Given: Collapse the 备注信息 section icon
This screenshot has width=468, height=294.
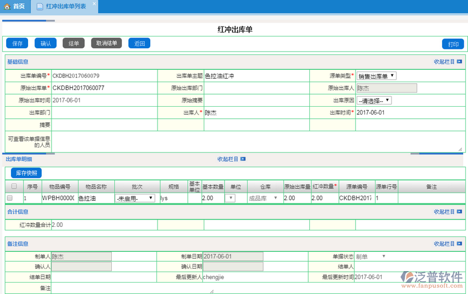Looking at the screenshot, I should tap(459, 244).
